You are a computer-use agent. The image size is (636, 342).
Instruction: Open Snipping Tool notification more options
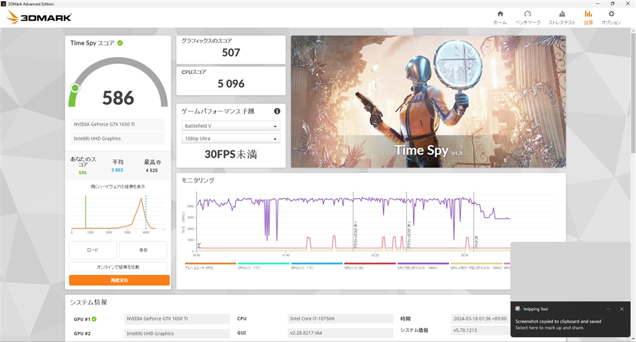coord(609,309)
